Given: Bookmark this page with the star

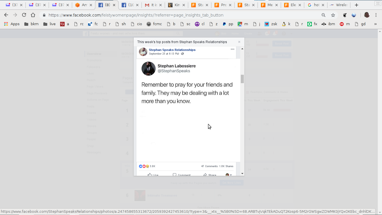Looking at the screenshot, I should 333,15.
